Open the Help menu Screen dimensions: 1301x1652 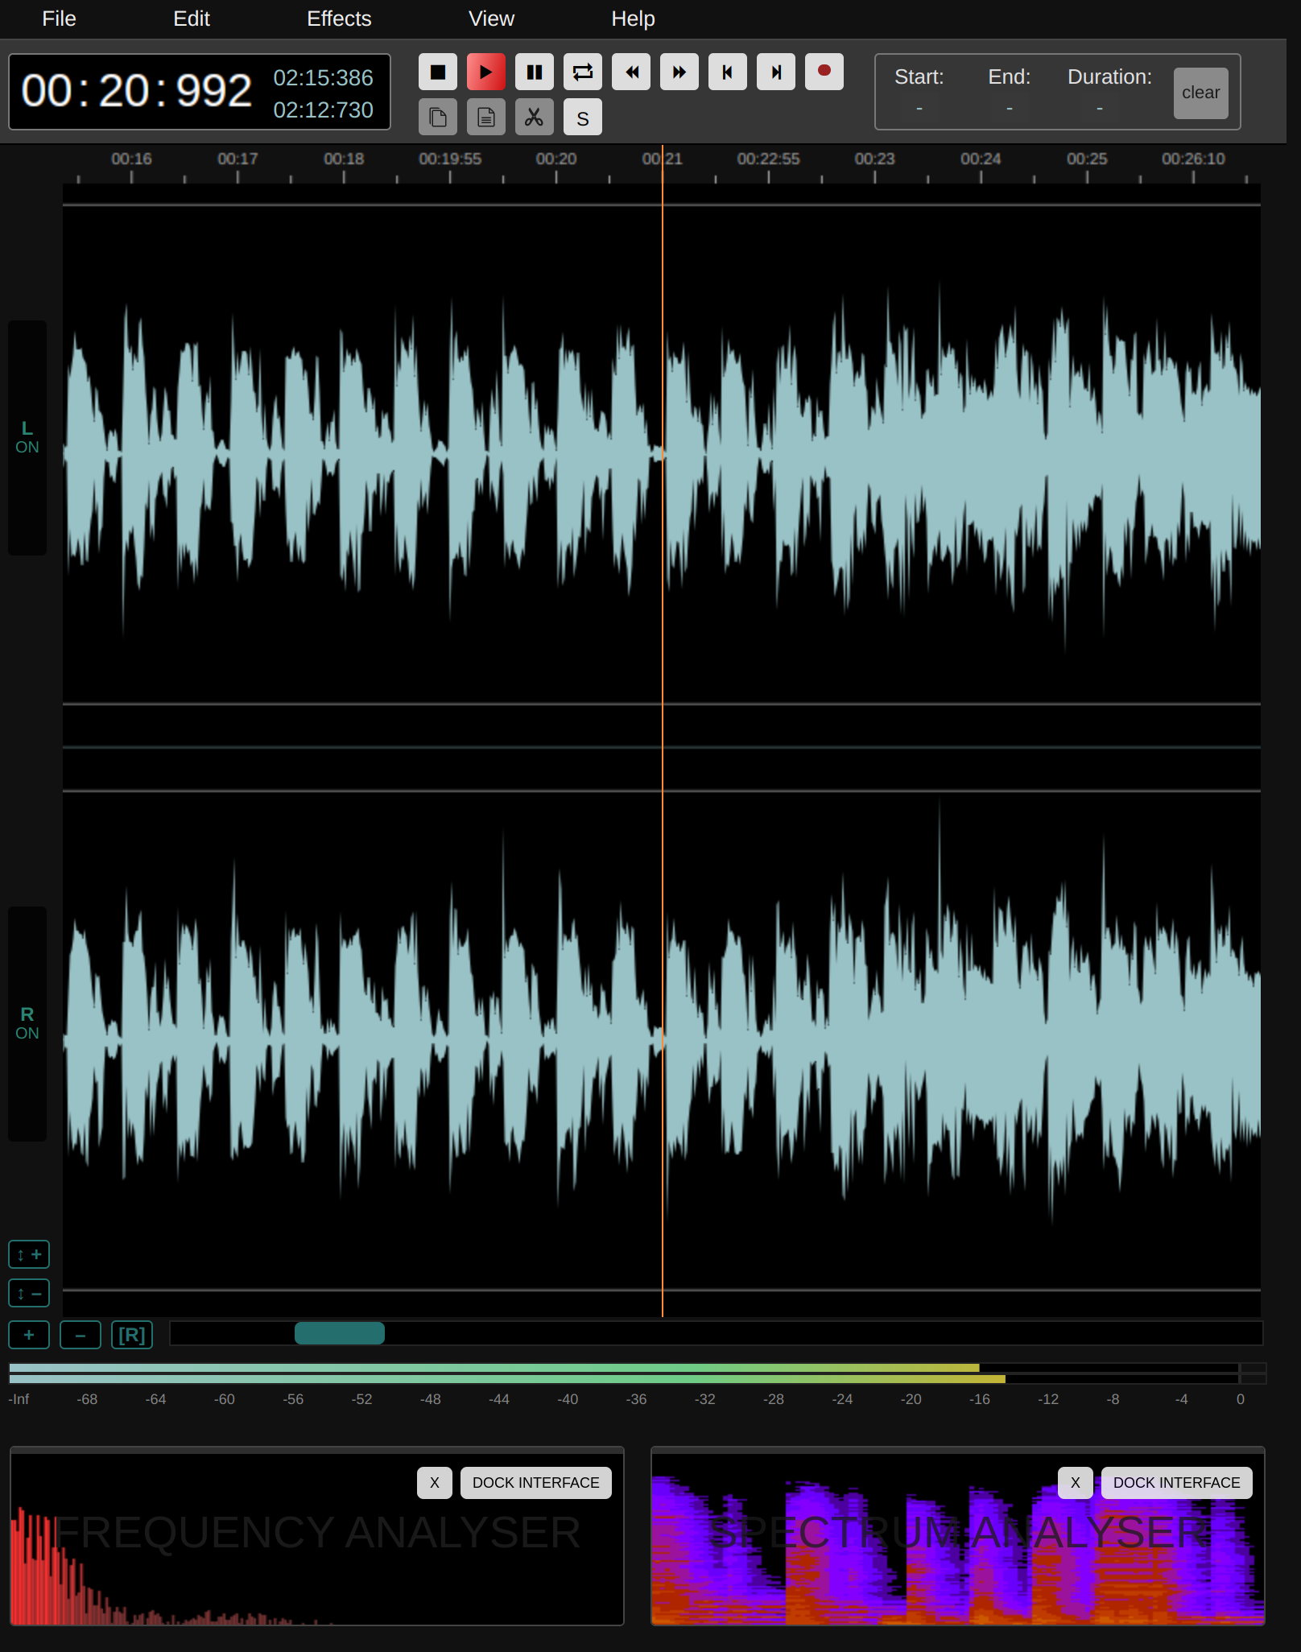(x=633, y=19)
